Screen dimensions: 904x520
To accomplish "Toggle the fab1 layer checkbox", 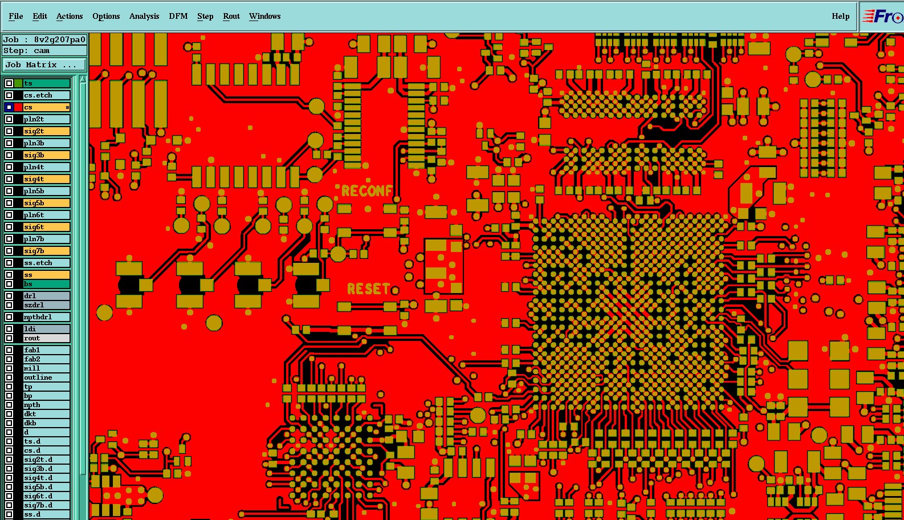I will (x=9, y=350).
